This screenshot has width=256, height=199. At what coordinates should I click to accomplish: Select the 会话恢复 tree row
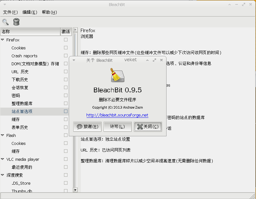click(34, 88)
